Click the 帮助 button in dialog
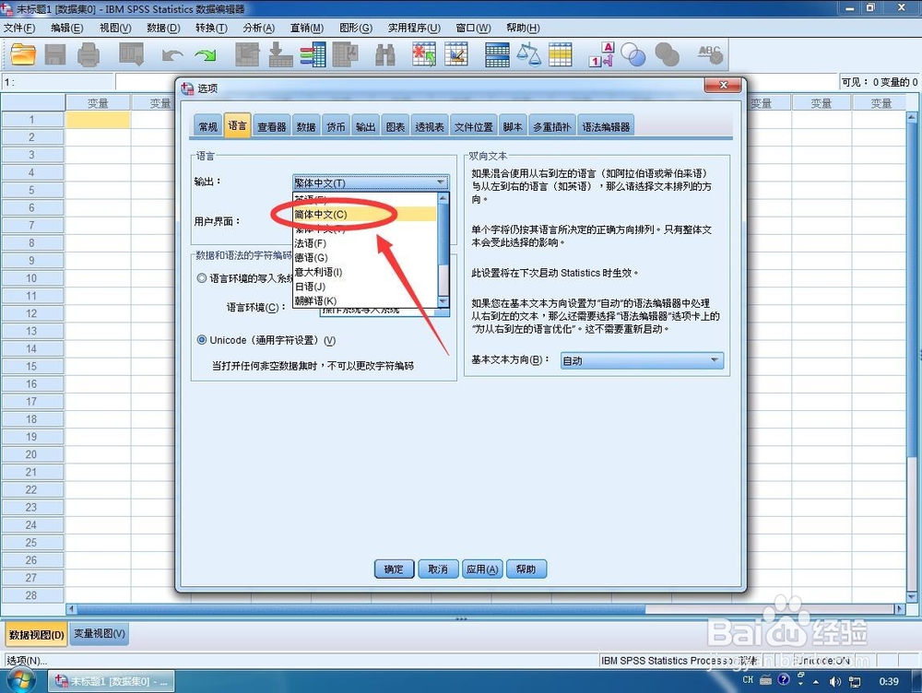Screen dimensions: 922x693 pyautogui.click(x=526, y=569)
